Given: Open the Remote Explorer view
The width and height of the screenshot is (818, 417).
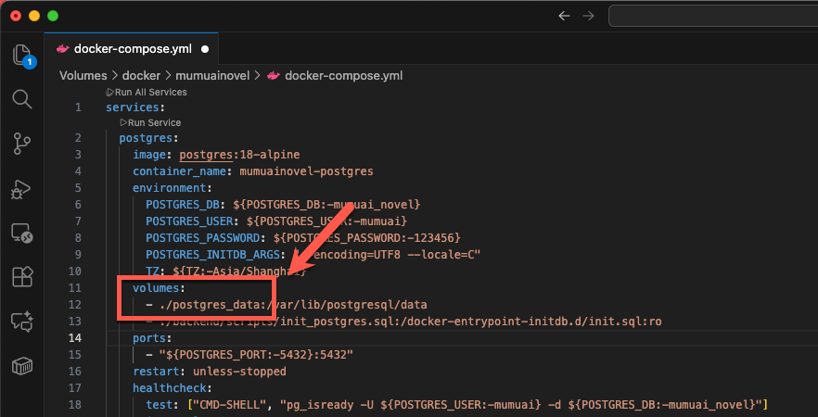Looking at the screenshot, I should point(21,233).
